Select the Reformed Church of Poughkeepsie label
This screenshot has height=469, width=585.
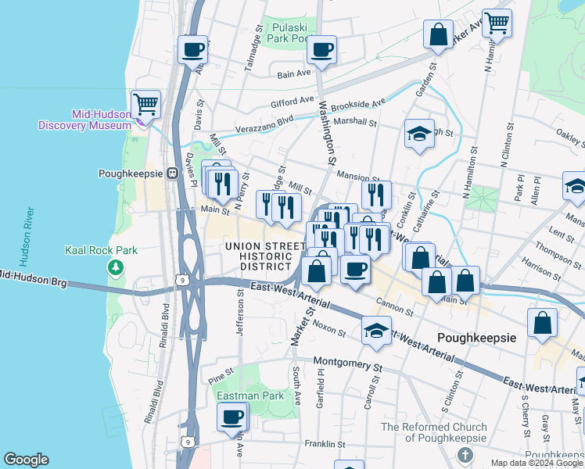(x=434, y=432)
